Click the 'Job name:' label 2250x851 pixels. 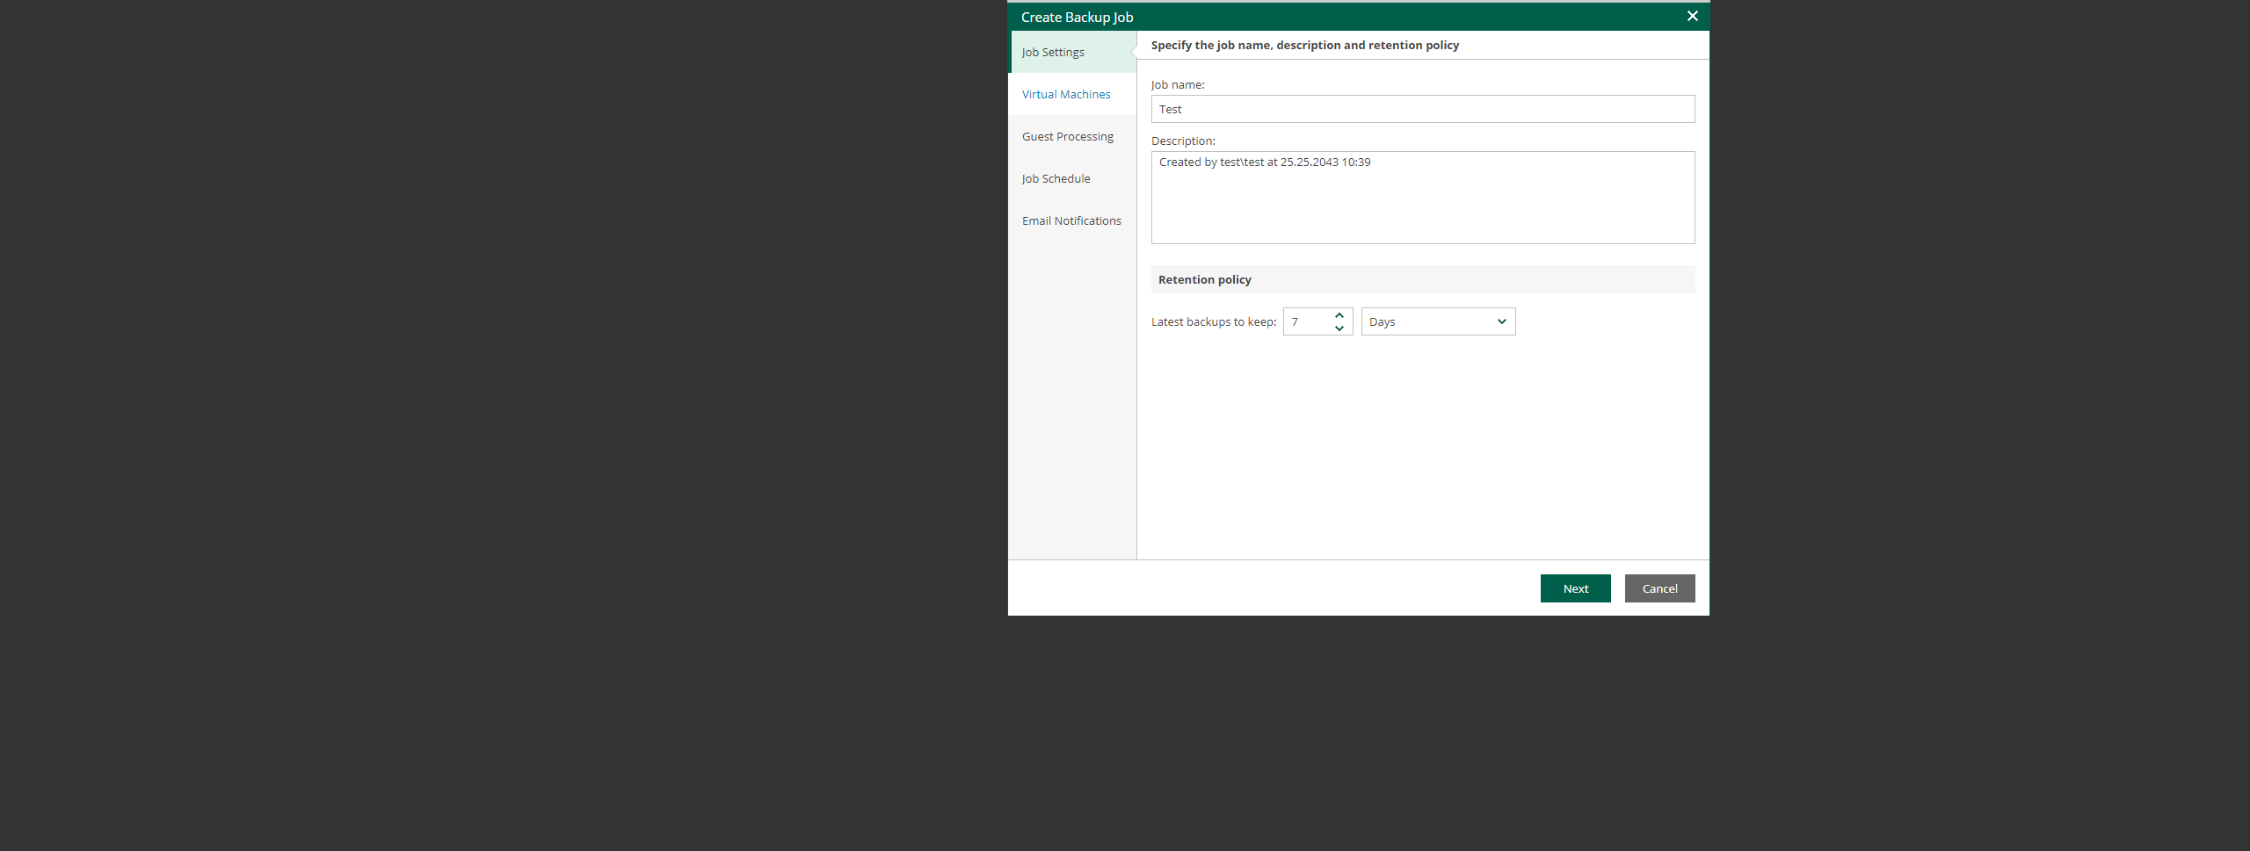1178,84
